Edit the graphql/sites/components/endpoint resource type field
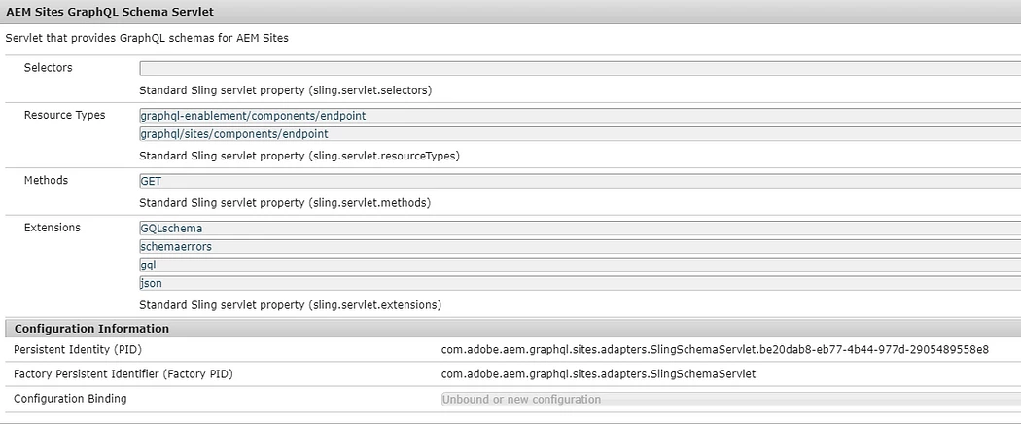This screenshot has width=1021, height=424. point(581,134)
